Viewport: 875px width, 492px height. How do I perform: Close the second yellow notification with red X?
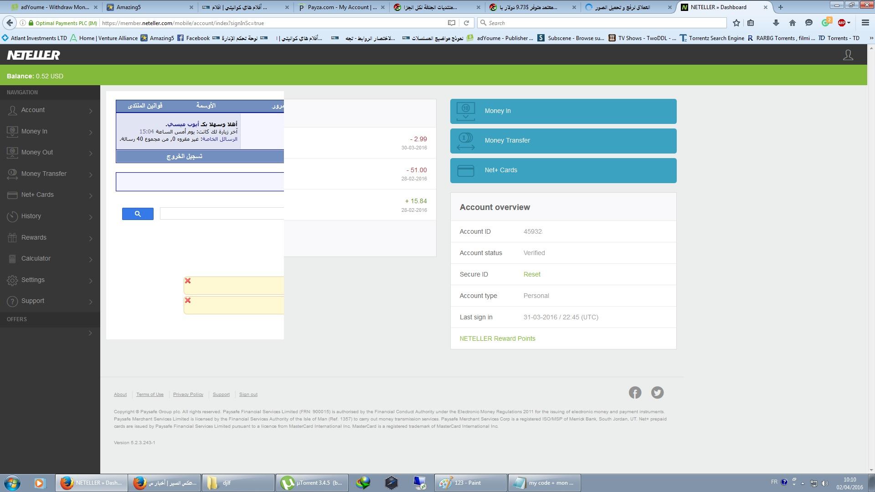pos(188,300)
